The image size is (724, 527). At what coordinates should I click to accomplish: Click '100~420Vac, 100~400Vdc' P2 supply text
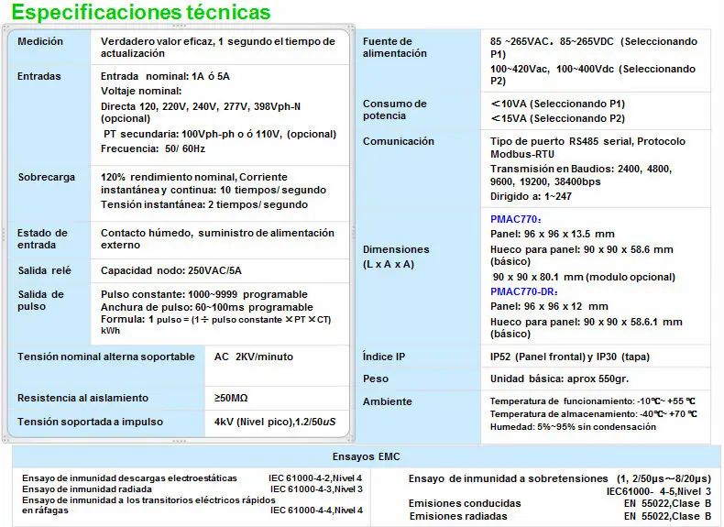click(x=593, y=75)
